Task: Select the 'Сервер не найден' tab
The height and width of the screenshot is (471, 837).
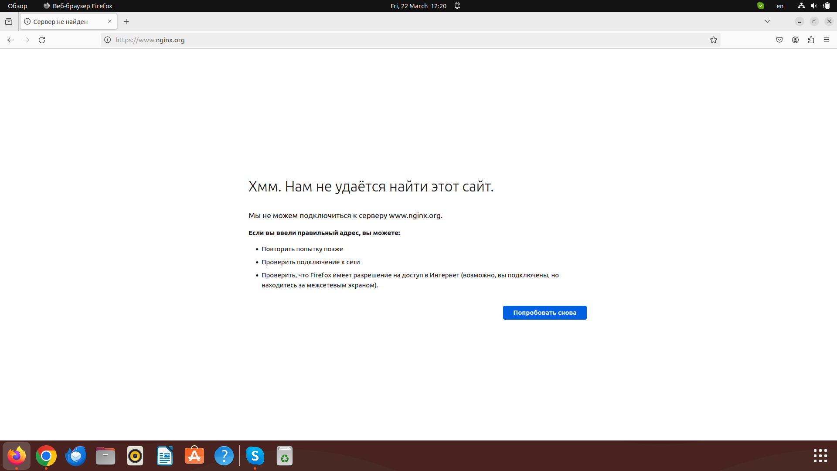Action: click(68, 21)
